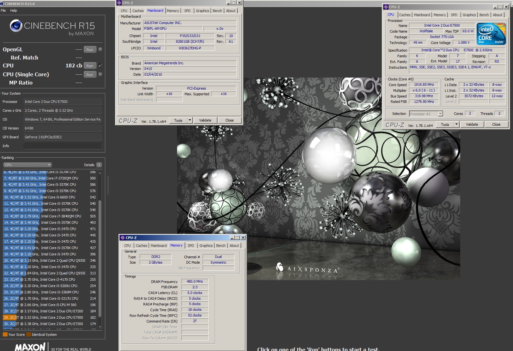
Task: Toggle the CPU (Single Core) test checkbox
Action: (100, 74)
